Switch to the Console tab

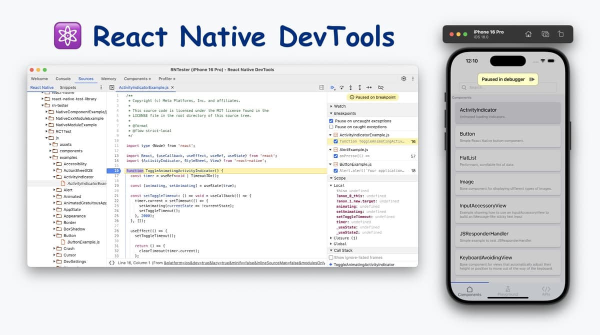pyautogui.click(x=63, y=78)
